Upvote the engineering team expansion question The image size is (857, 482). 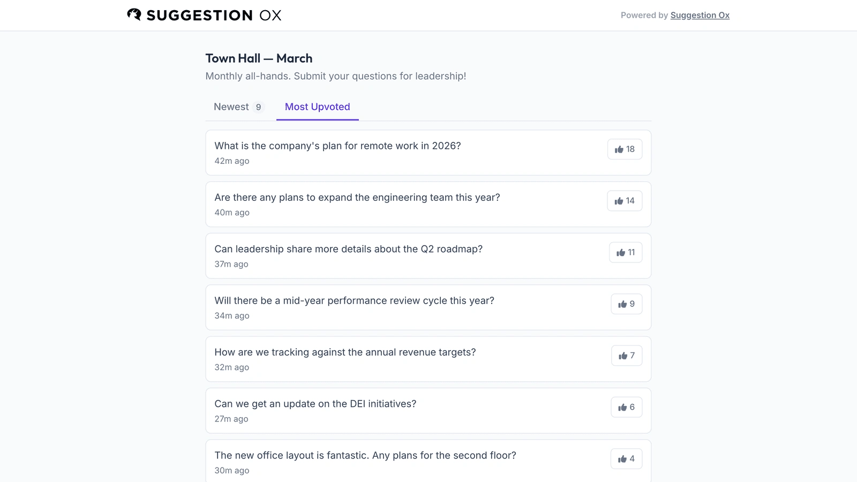tap(625, 201)
